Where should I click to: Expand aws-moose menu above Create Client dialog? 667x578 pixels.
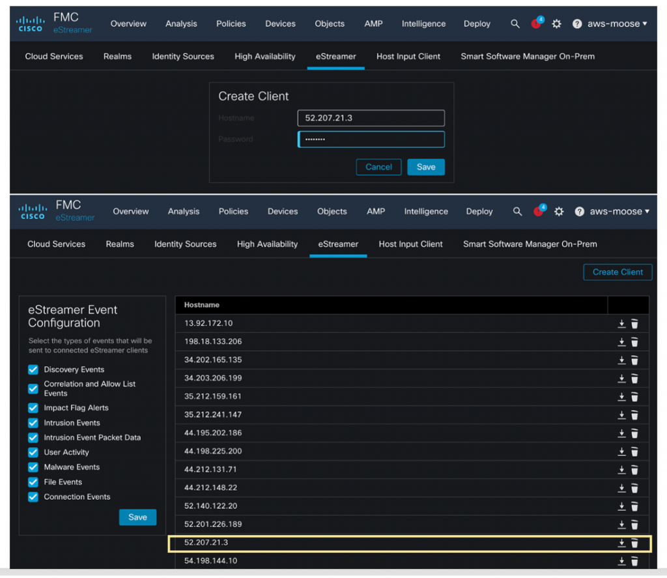point(616,23)
